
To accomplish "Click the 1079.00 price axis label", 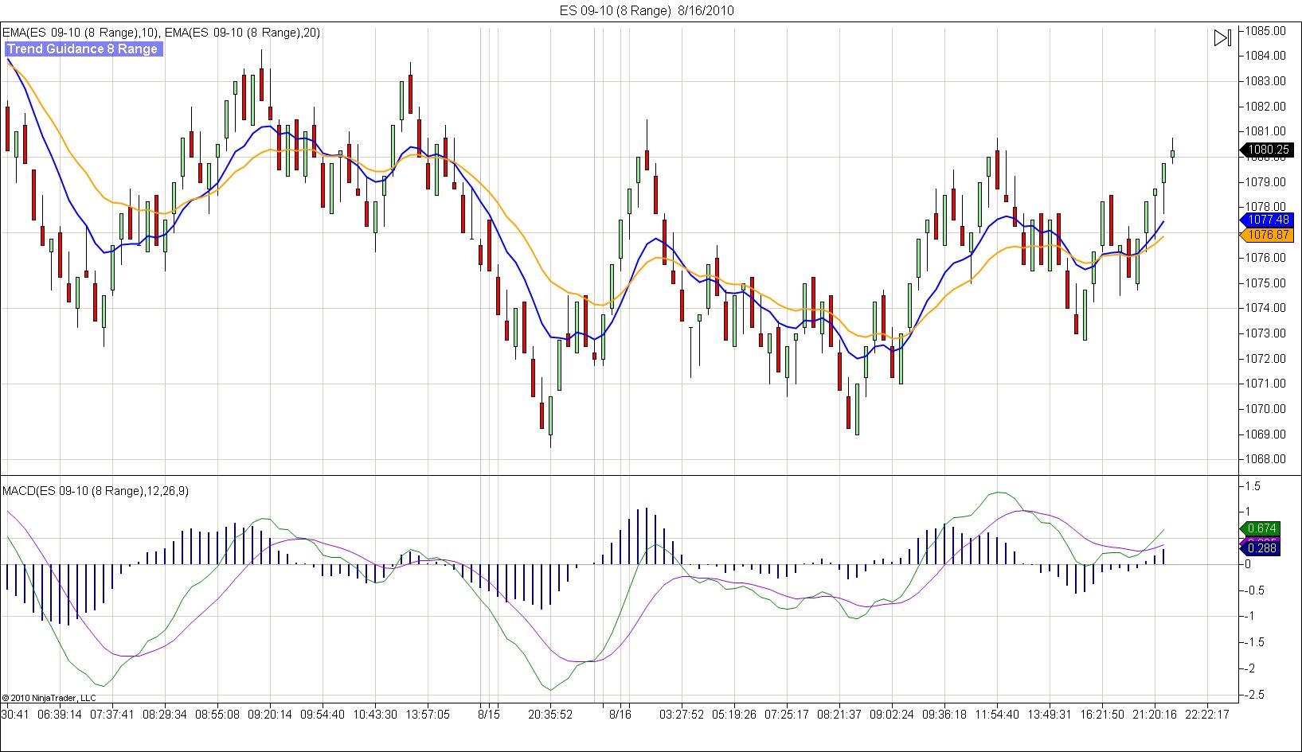I will point(1266,182).
